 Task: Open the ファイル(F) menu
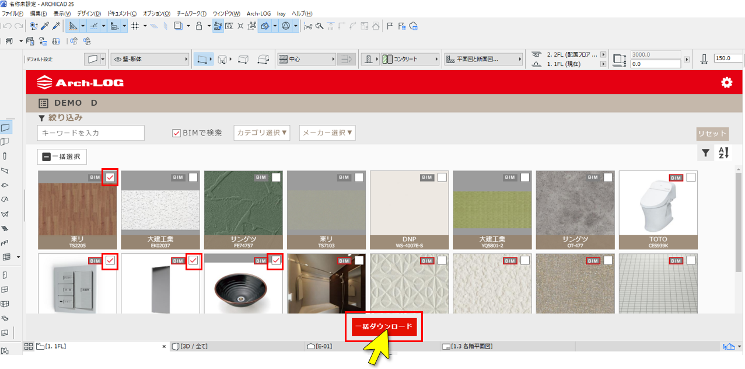tap(13, 13)
